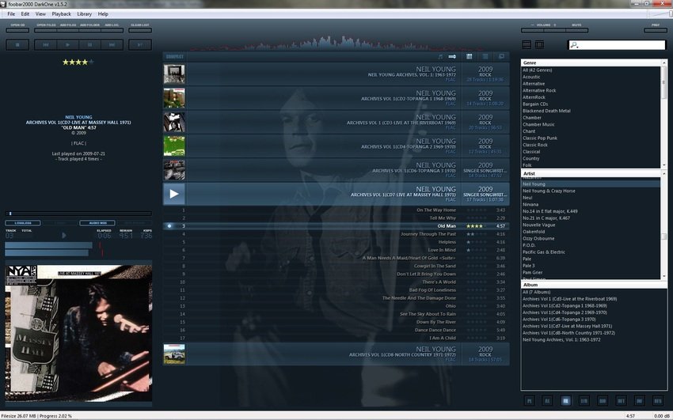Skip to the previous track
Screen dimensions: 673x420
point(45,44)
